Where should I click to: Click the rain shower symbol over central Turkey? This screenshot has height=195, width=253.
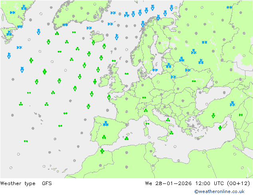[x=213, y=115]
